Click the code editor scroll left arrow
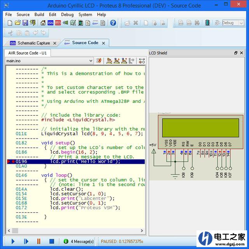The width and height of the screenshot is (249, 249). 9,231
